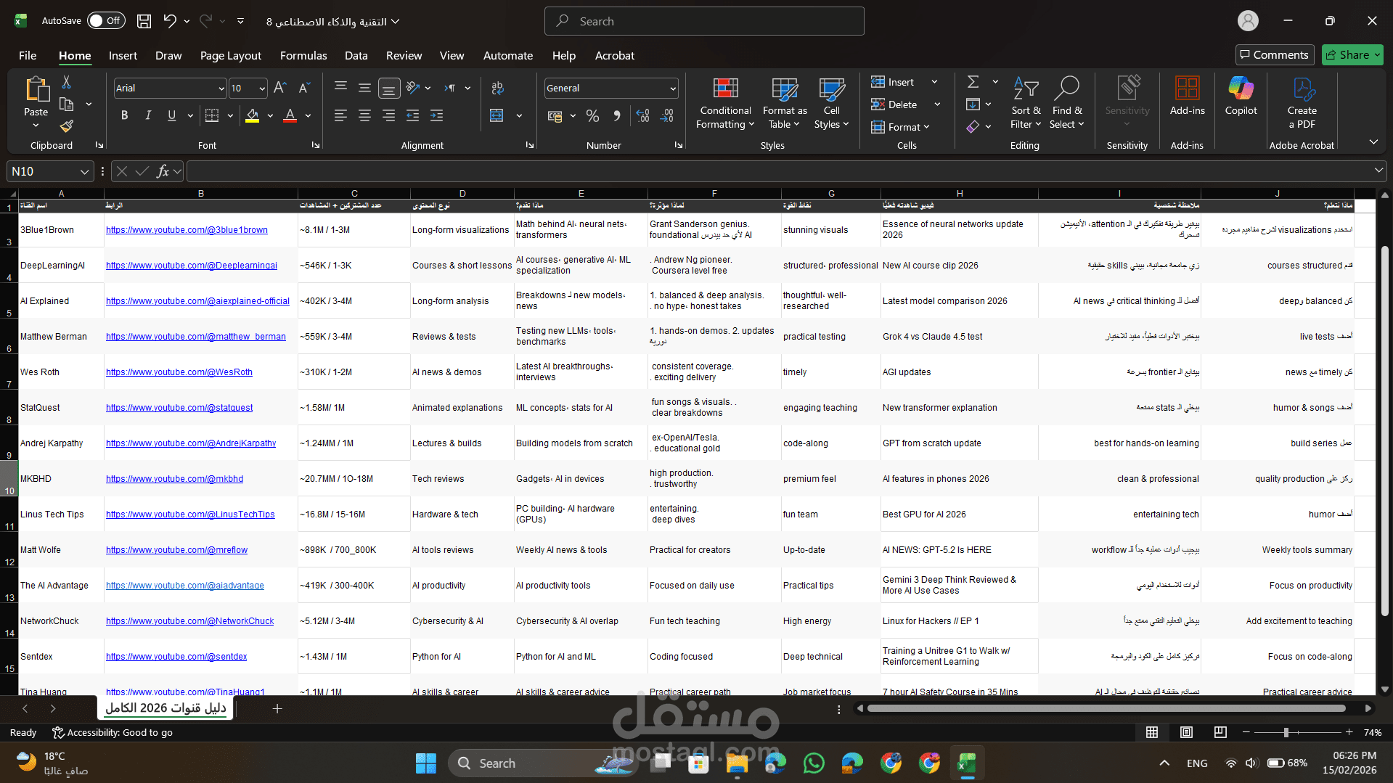
Task: Click the Format as Table icon
Action: click(785, 103)
